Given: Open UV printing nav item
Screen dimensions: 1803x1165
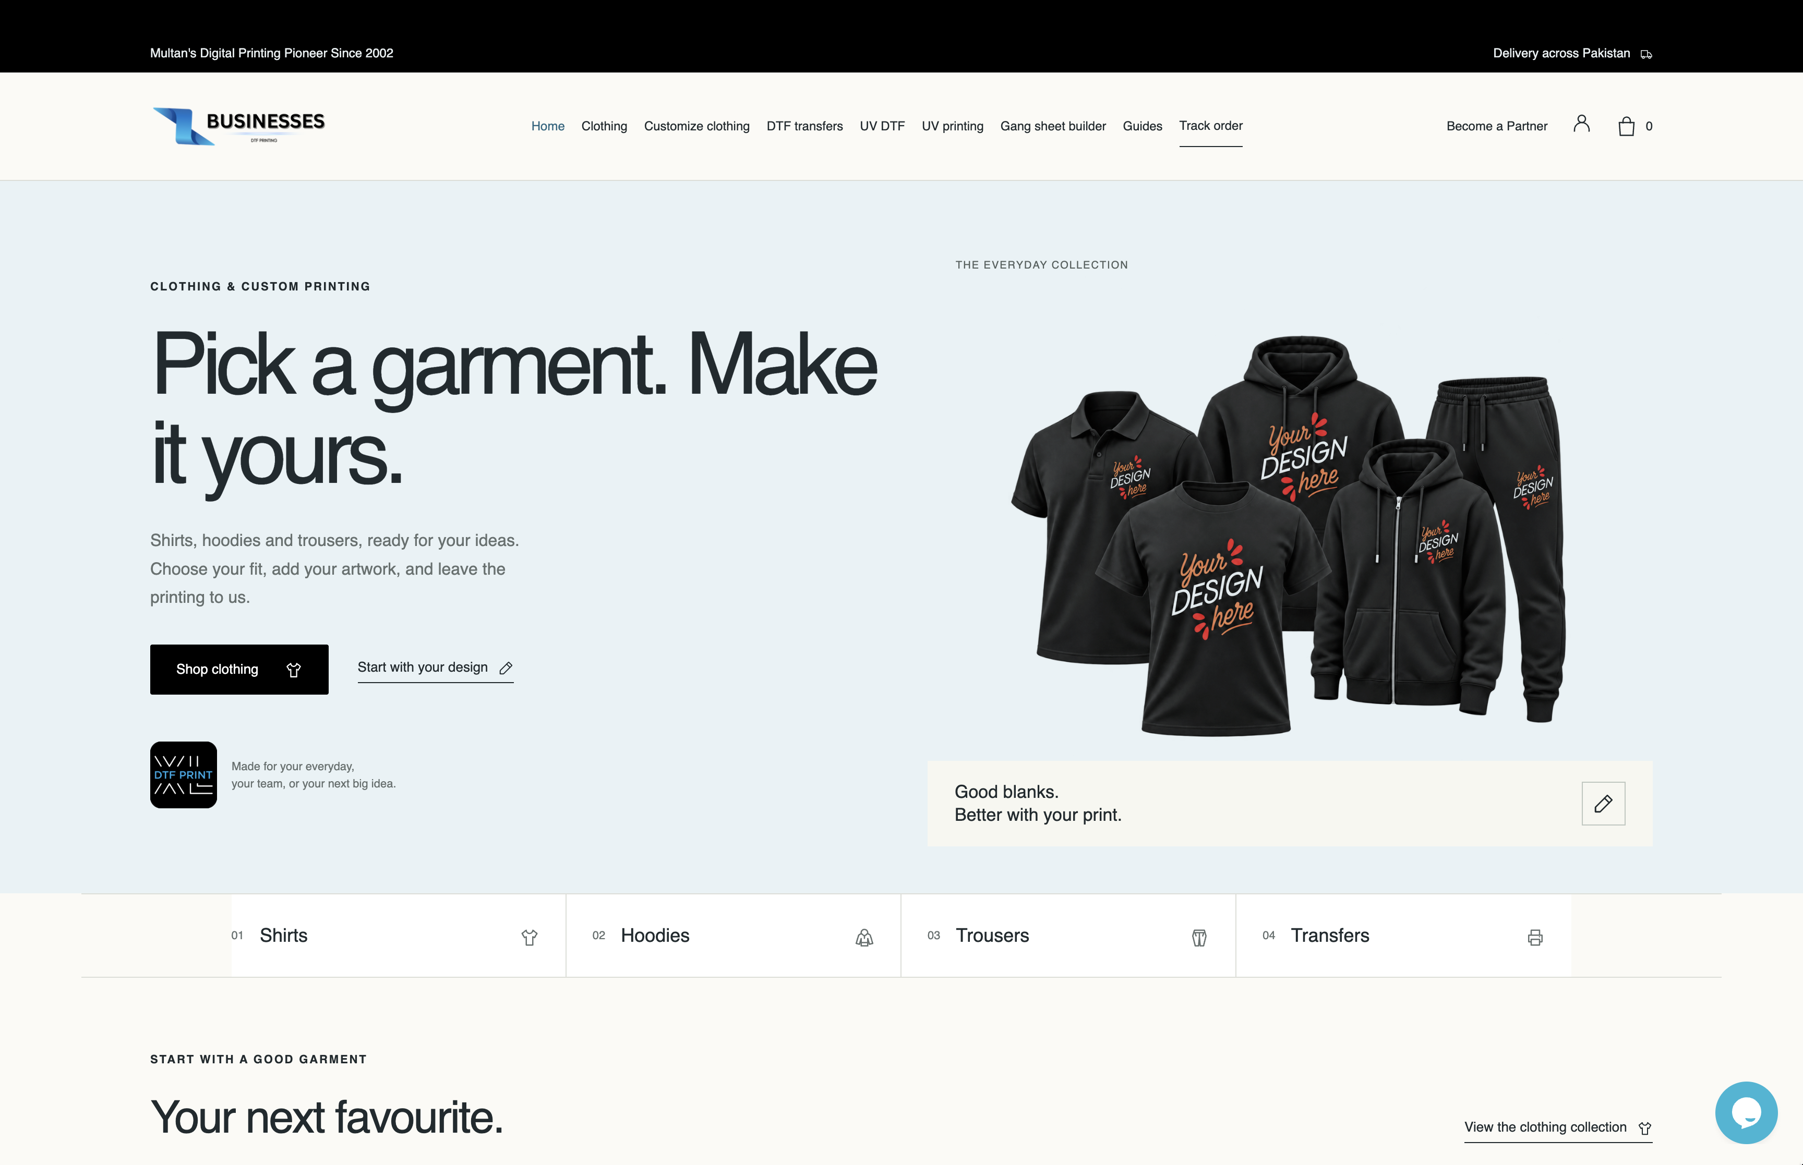Looking at the screenshot, I should pyautogui.click(x=953, y=126).
